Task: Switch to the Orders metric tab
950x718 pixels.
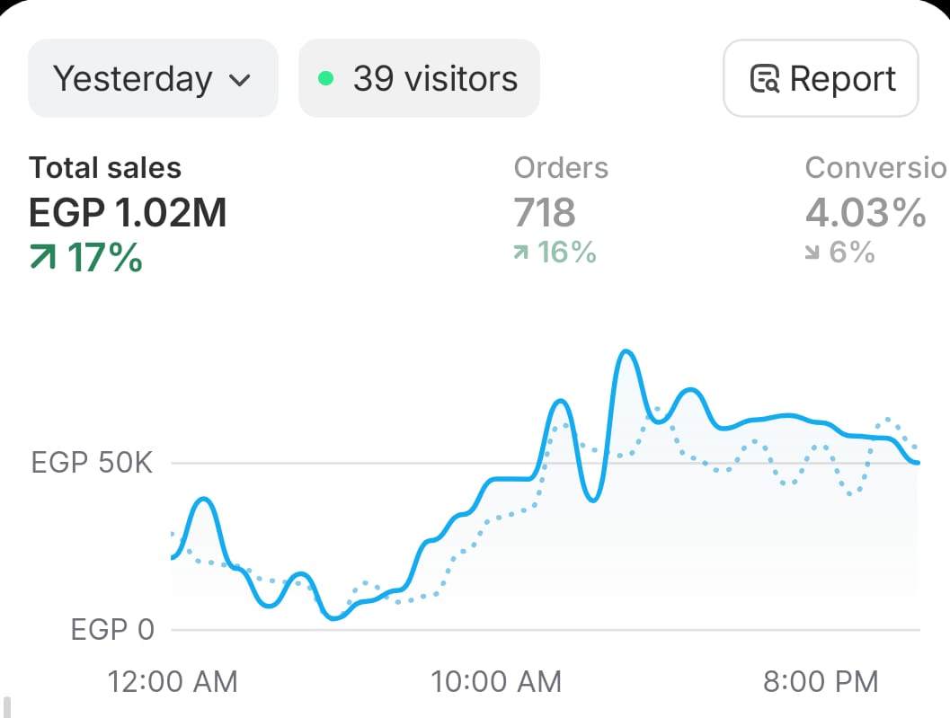Action: coord(561,168)
